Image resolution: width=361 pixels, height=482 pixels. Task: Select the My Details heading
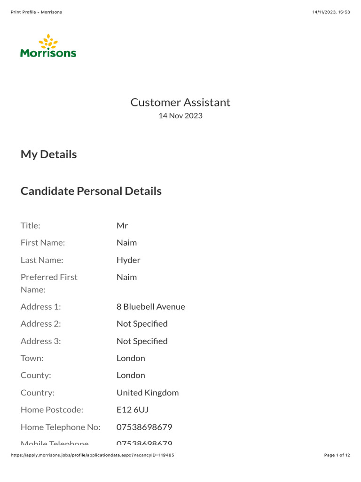[x=49, y=154]
